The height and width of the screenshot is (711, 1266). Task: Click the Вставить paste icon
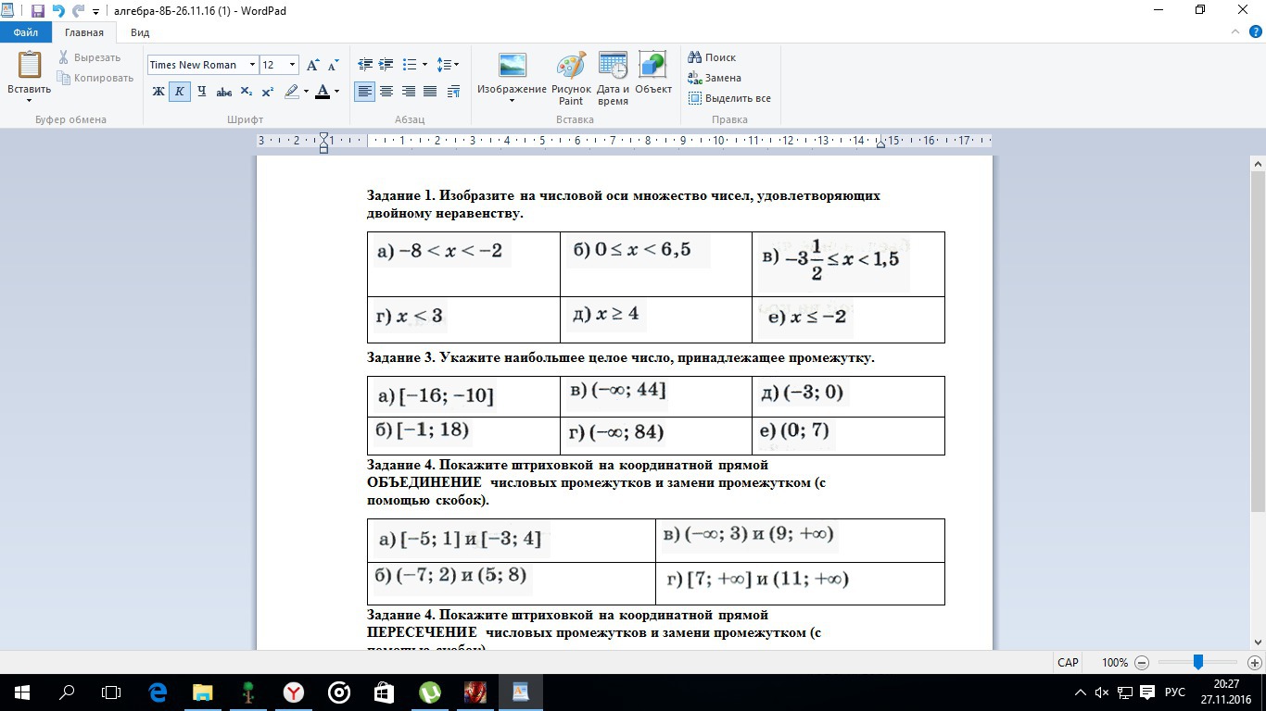tap(30, 65)
